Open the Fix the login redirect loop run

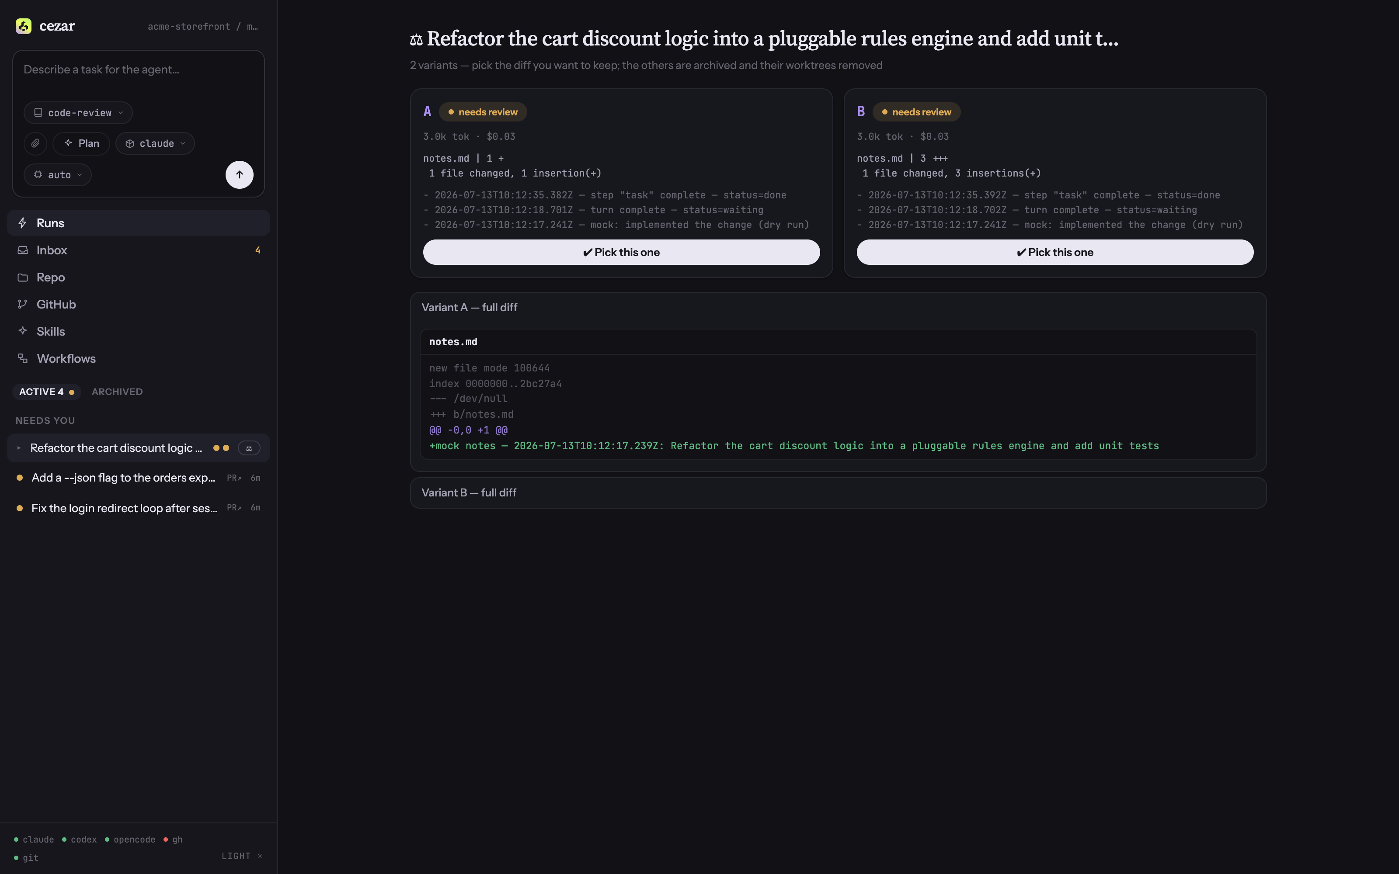tap(138, 508)
